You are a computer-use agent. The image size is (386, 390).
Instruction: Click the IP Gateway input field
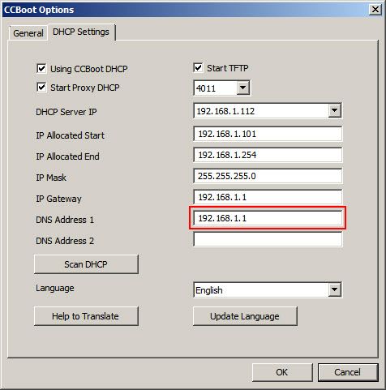pos(268,197)
